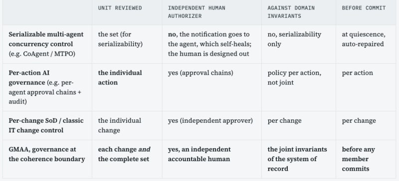Select the Per-action AI governance row label
Screen dimensions: 399x181
tap(45, 88)
